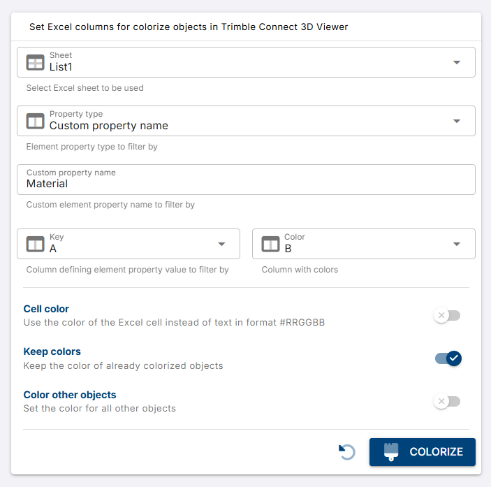The height and width of the screenshot is (487, 491).
Task: Select the List1 sheet value
Action: click(x=61, y=67)
